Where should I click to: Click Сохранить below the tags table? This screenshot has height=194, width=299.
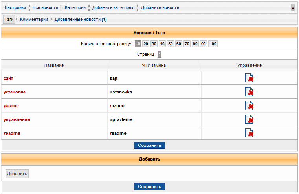(149, 145)
